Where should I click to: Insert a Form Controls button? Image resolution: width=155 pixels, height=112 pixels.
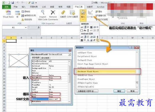[x=82, y=27]
